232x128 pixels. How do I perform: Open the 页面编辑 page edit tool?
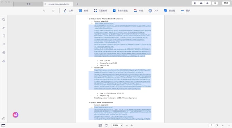coord(100,11)
